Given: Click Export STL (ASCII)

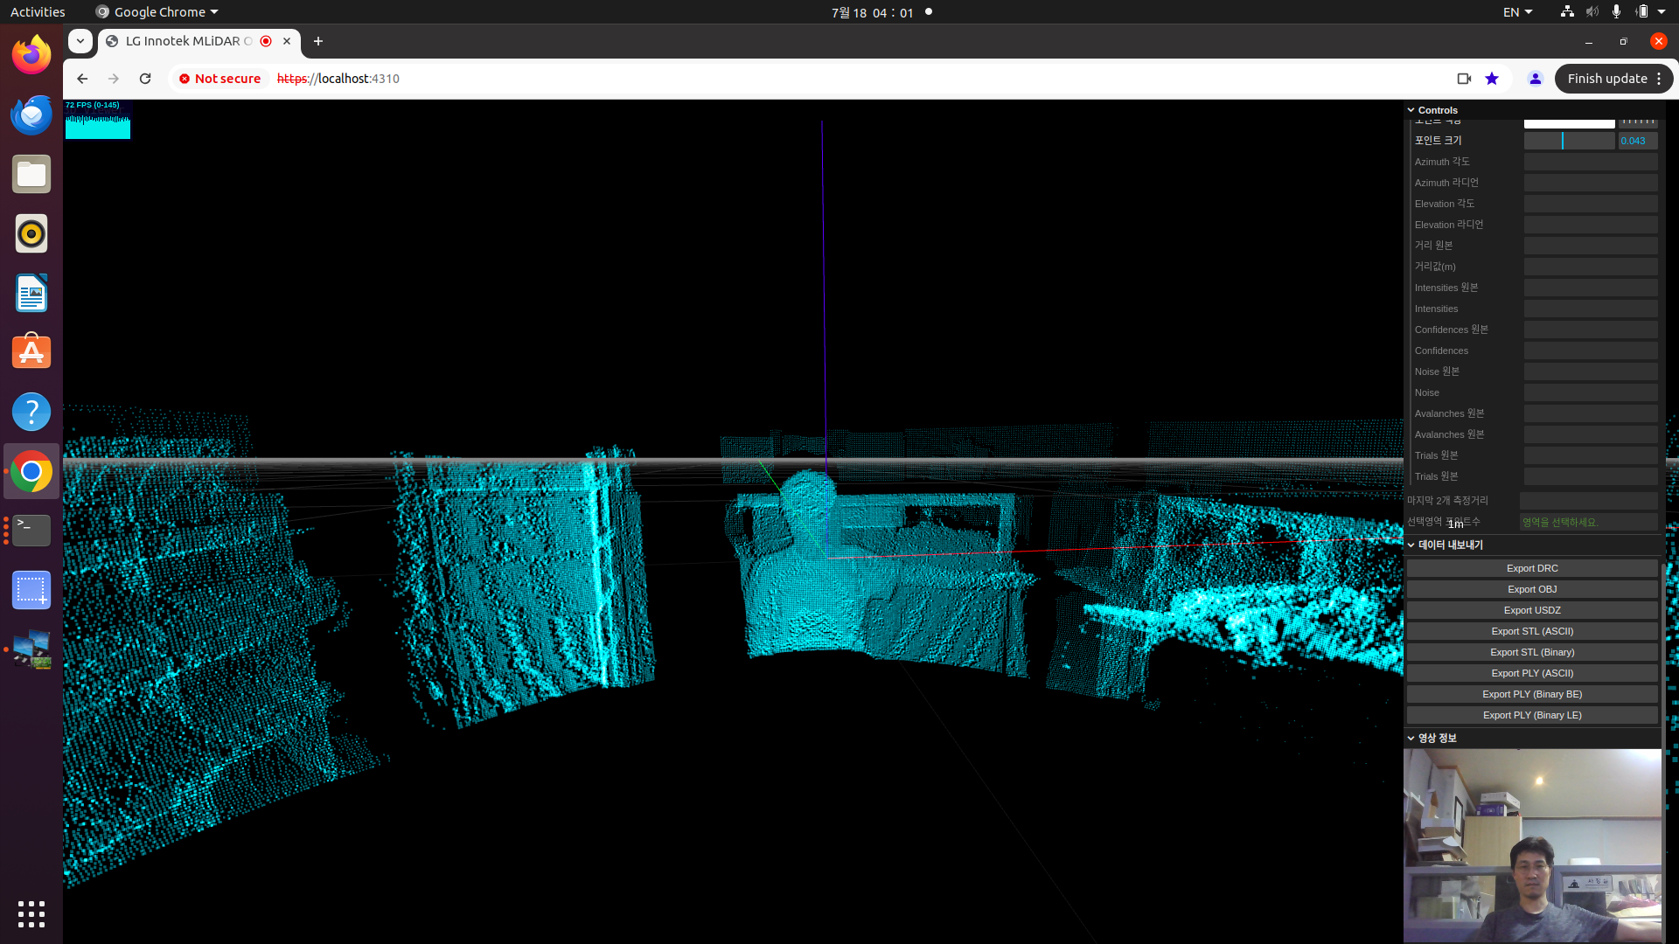Looking at the screenshot, I should pos(1533,630).
